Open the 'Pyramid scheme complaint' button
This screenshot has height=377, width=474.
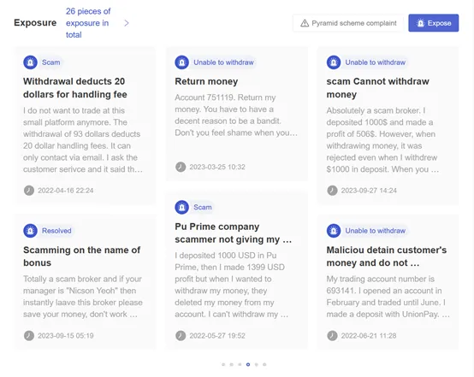(x=348, y=23)
